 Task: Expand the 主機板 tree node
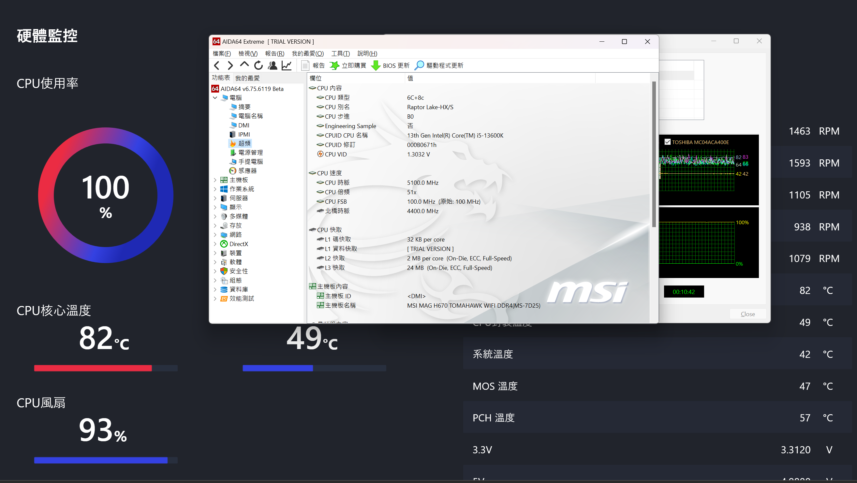tap(215, 180)
